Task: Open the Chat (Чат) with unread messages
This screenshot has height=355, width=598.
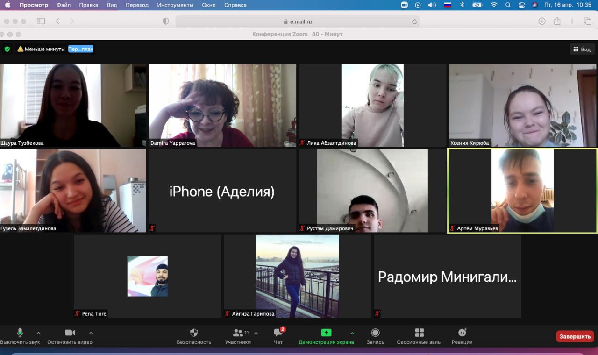Action: [278, 333]
